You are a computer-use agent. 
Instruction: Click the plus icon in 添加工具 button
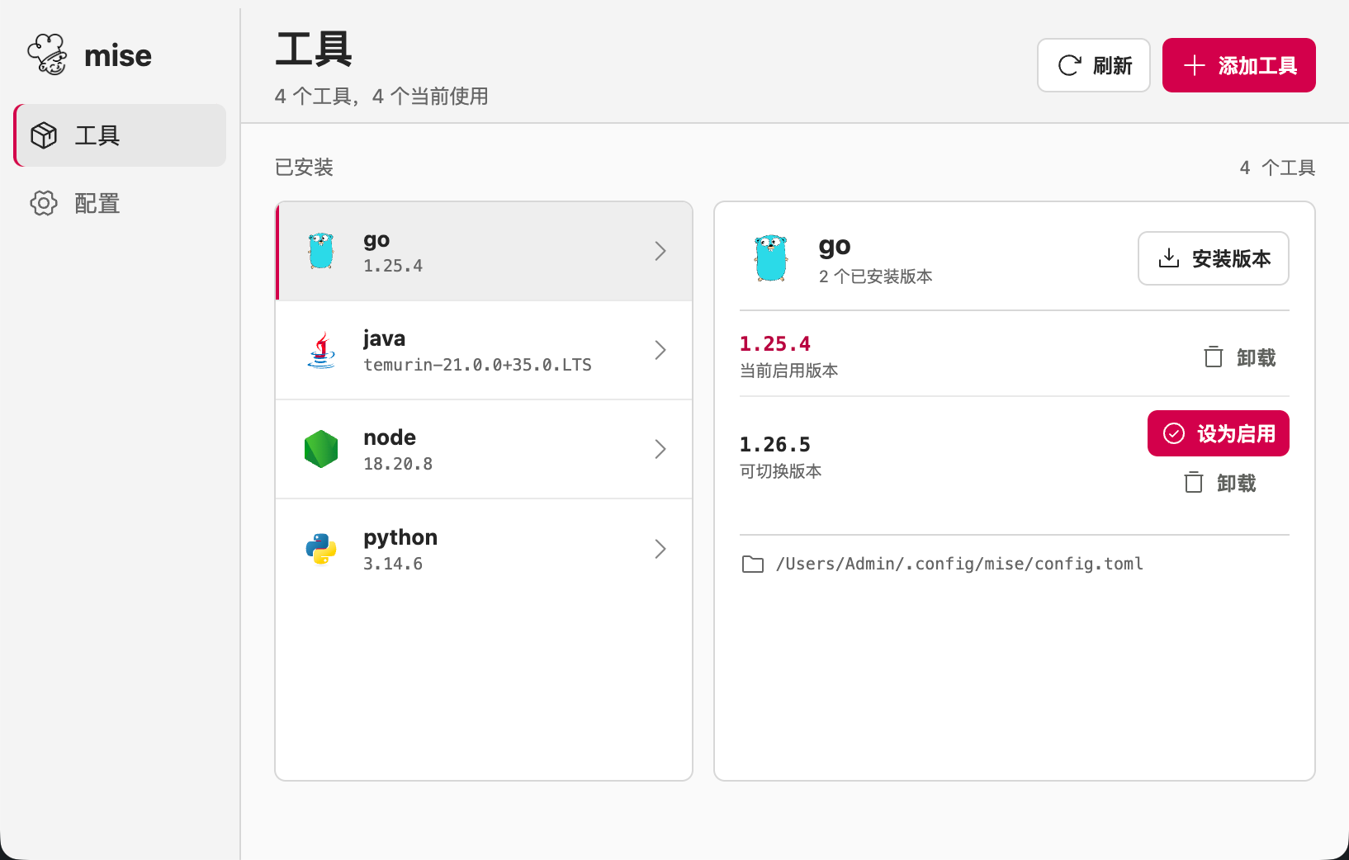pyautogui.click(x=1195, y=65)
